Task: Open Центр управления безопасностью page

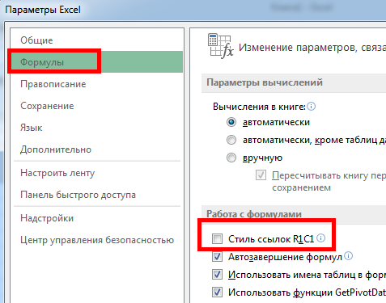Action: point(97,240)
